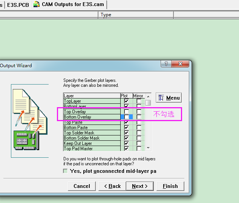239x203 pixels.
Task: Toggle Plot checkbox for Bottom Overlay
Action: (x=126, y=117)
